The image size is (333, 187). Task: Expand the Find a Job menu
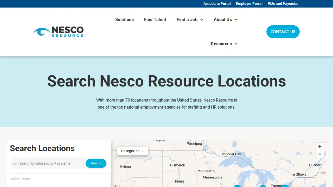coord(190,19)
